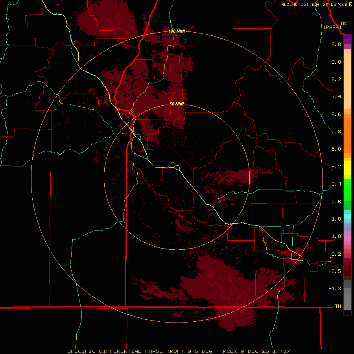This screenshot has width=354, height=354.
Task: Pick the 5.0 legend value
Action: (336, 149)
